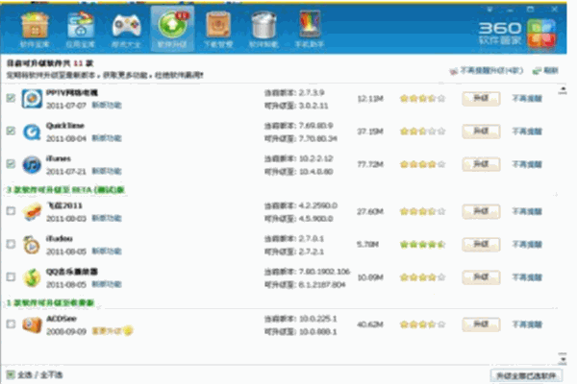Uncheck the QuickTime checkbox
Viewport: 577px width, 384px height.
[11, 131]
